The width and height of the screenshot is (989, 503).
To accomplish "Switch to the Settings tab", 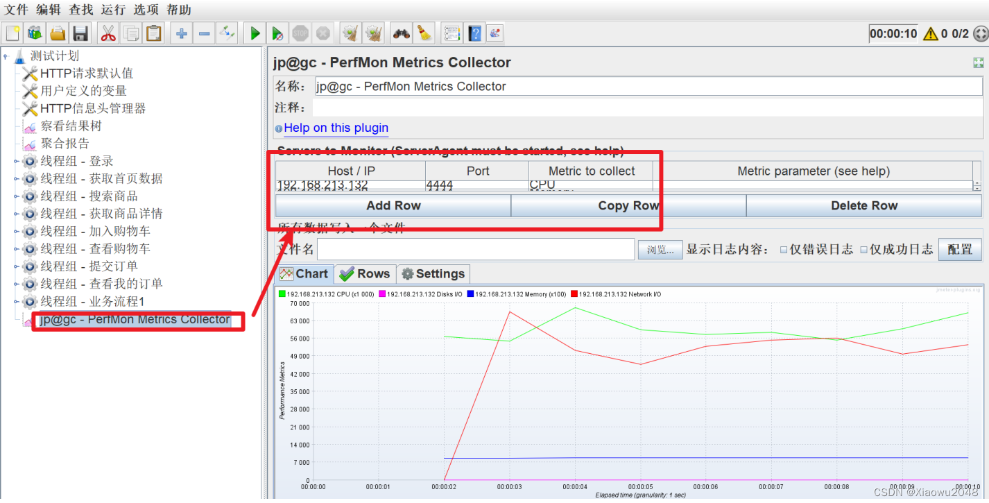I will point(433,274).
